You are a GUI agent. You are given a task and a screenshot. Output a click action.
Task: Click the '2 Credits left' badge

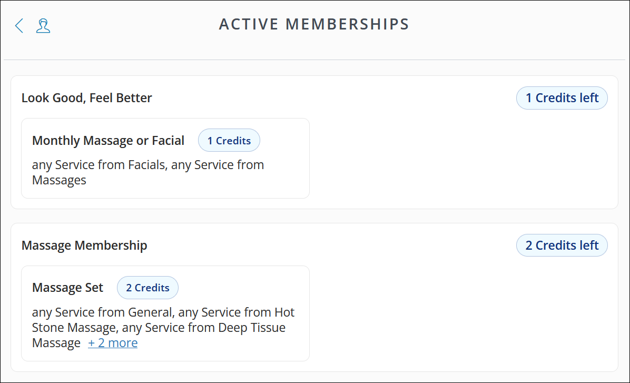coord(562,245)
